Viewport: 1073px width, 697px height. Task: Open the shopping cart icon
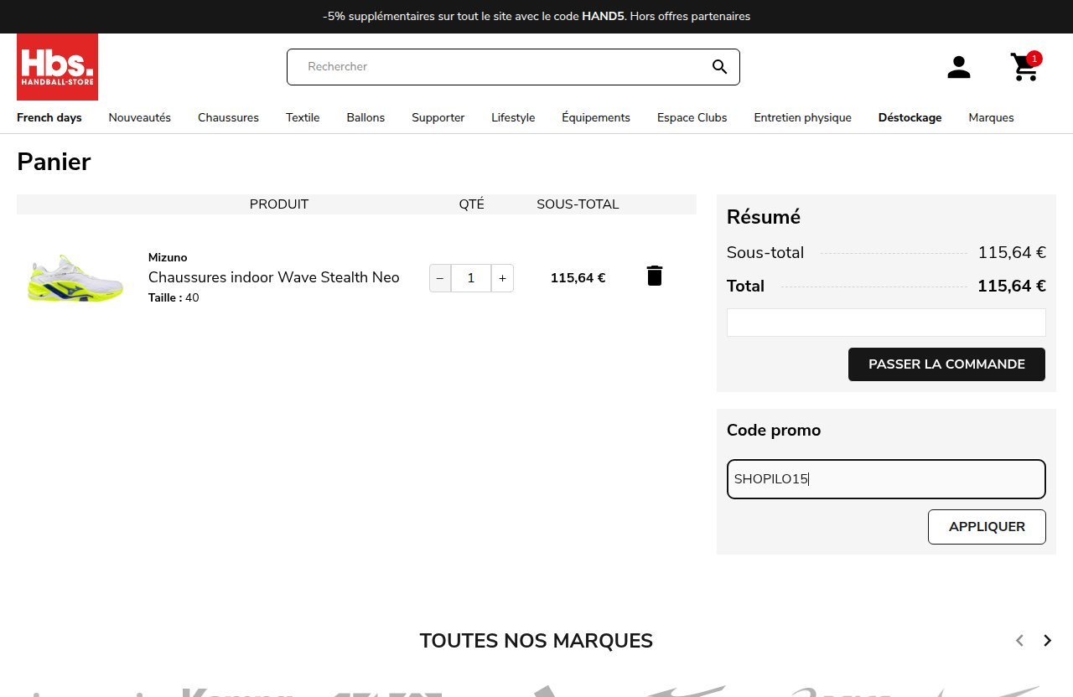[x=1024, y=67]
